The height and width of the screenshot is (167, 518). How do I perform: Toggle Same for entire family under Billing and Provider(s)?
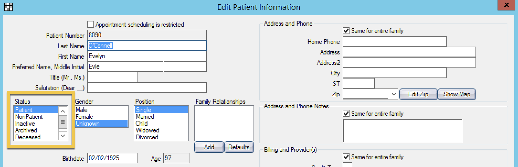pyautogui.click(x=346, y=157)
